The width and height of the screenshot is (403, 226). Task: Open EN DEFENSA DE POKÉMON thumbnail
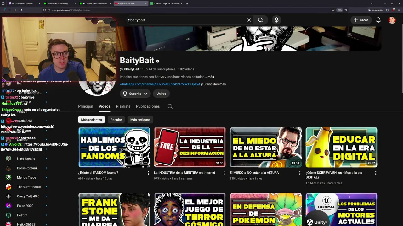(266, 209)
